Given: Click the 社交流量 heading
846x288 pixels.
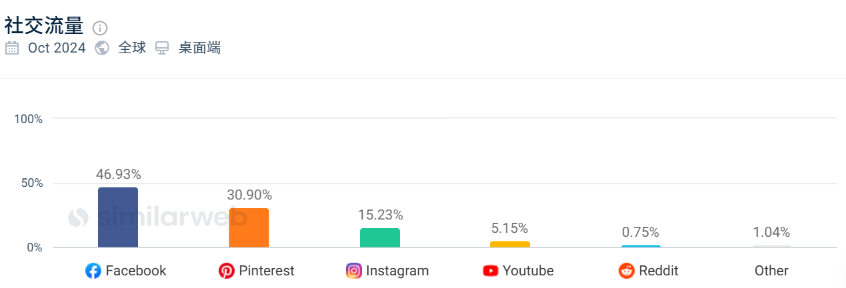Looking at the screenshot, I should (x=44, y=26).
